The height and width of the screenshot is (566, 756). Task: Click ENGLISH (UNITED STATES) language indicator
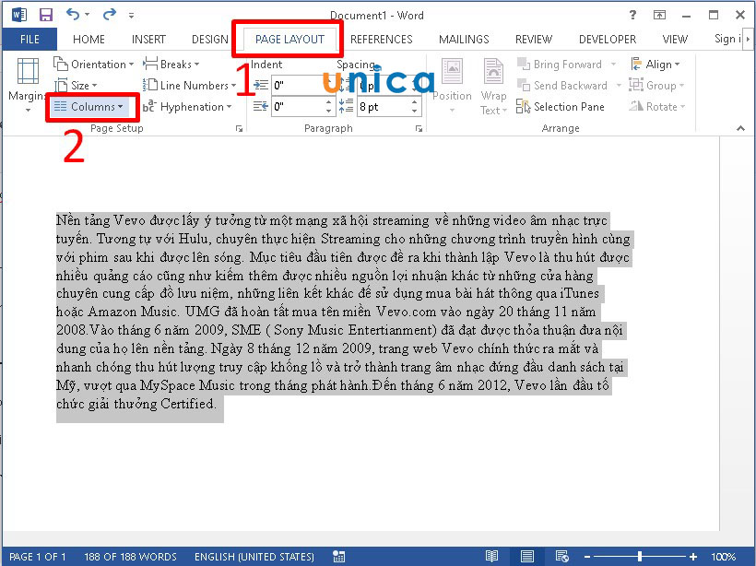[x=254, y=557]
